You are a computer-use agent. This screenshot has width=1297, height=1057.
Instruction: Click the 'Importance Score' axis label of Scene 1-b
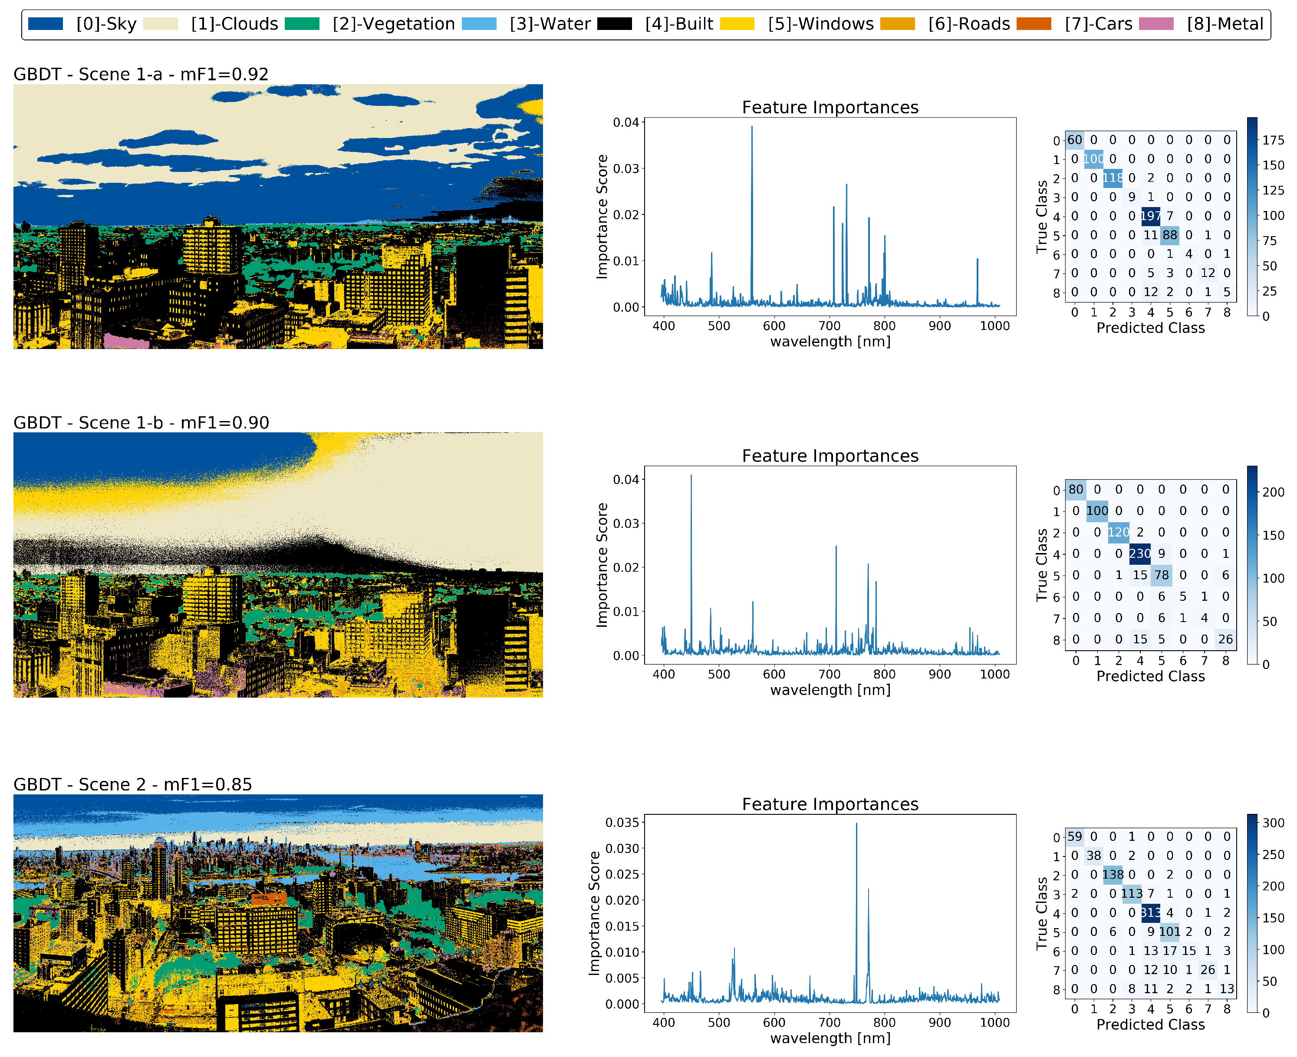602,565
